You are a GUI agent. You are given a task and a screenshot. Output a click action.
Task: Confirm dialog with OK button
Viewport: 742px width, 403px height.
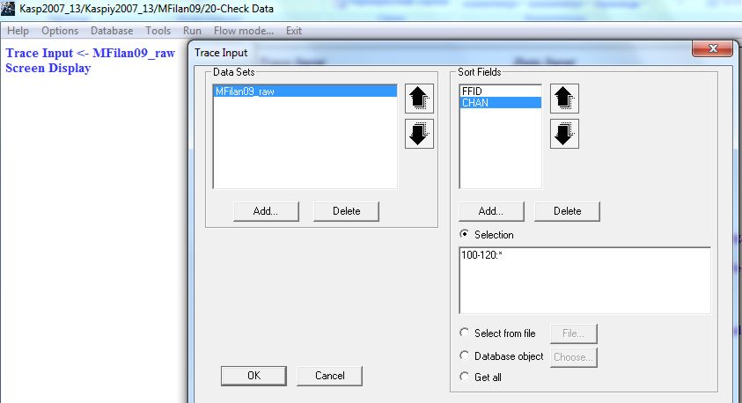253,376
